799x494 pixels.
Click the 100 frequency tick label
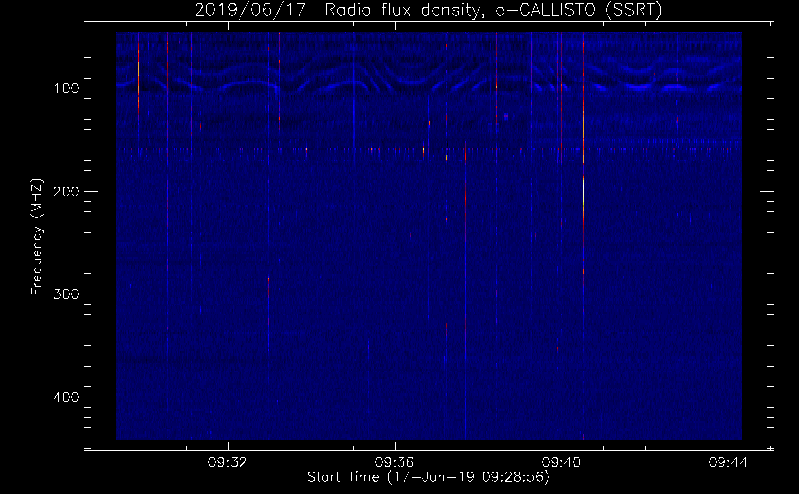coord(66,88)
